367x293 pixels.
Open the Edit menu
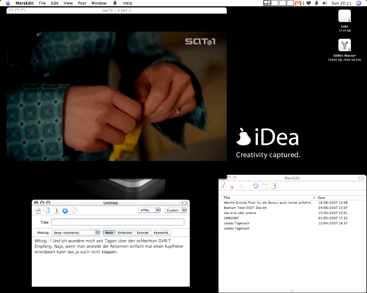tap(55, 3)
